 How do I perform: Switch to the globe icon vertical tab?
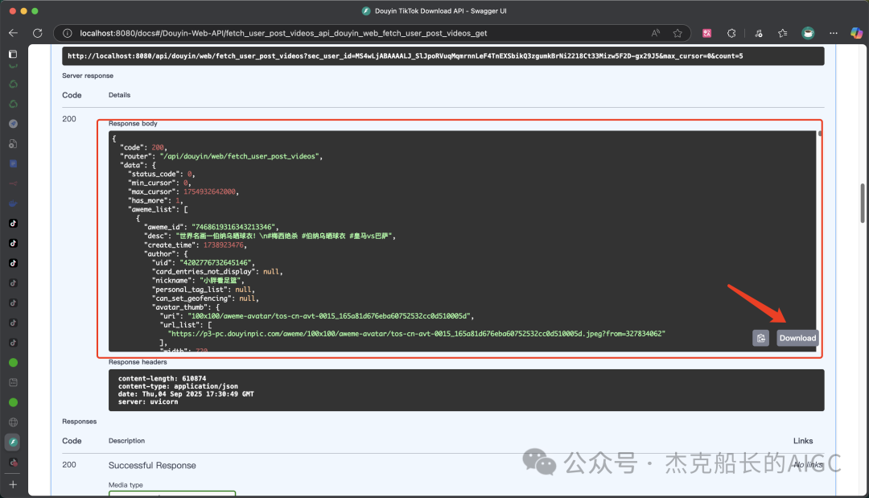[x=14, y=422]
